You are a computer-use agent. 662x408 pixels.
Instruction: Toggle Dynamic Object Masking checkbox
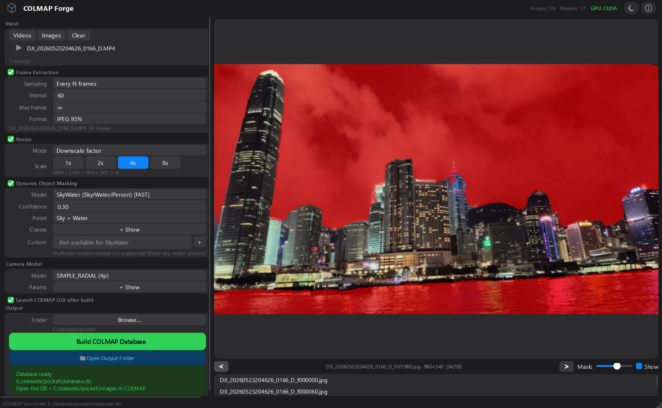(x=11, y=183)
